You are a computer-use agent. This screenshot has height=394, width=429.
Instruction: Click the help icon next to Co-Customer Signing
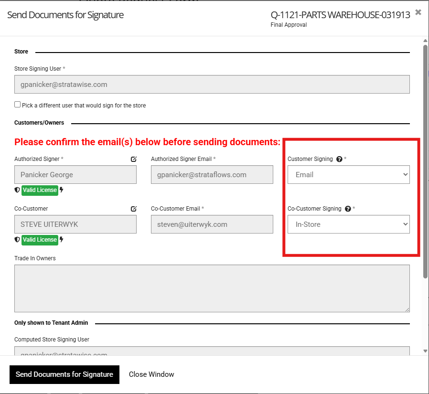[x=348, y=209]
